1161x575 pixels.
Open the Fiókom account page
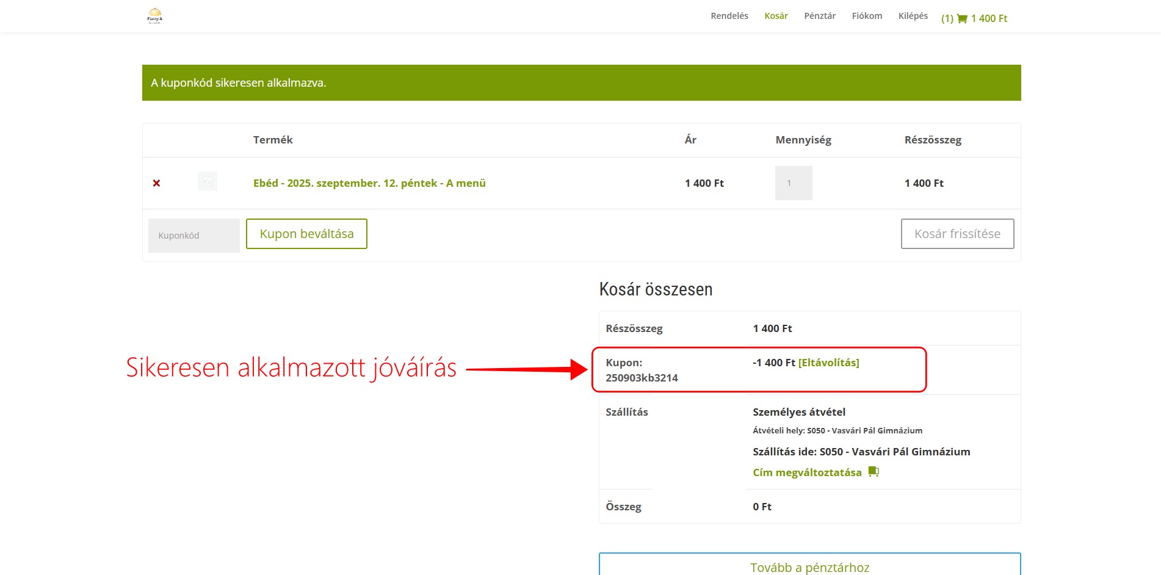click(867, 16)
